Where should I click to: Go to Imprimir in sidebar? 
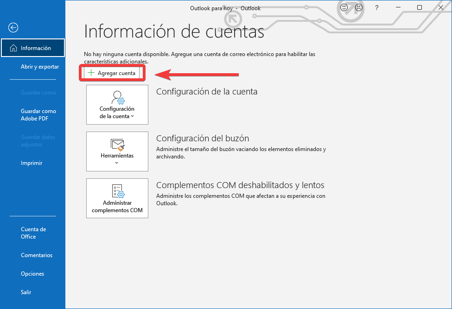32,163
